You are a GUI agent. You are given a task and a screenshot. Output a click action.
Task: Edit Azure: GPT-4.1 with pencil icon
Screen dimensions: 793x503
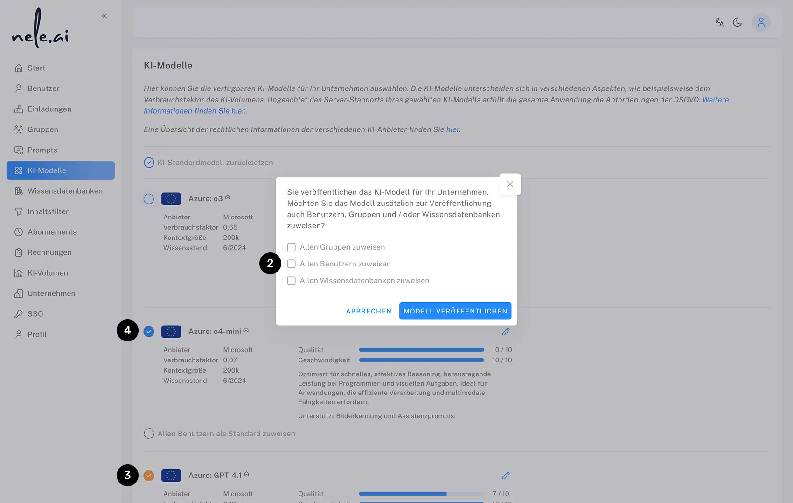[x=506, y=476]
